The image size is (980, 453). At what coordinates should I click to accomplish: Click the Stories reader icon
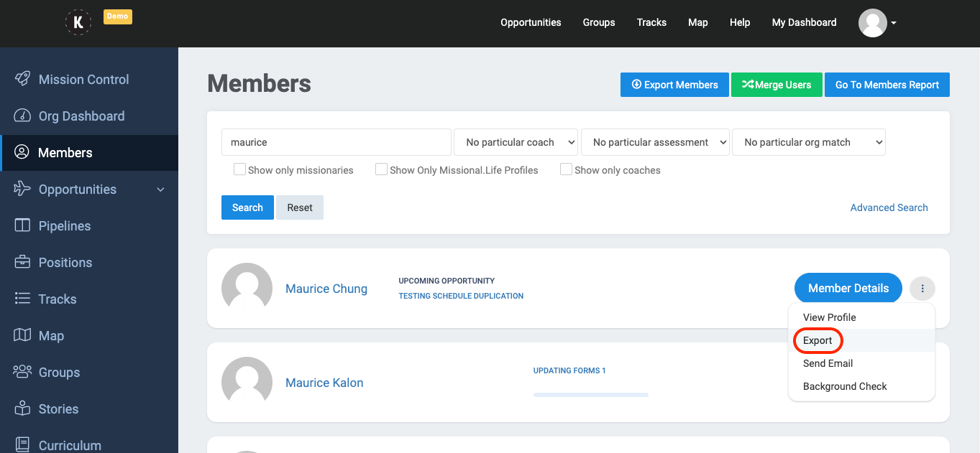(22, 408)
